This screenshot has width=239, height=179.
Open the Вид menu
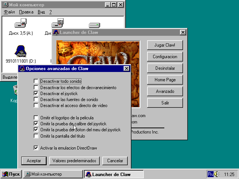41,12
